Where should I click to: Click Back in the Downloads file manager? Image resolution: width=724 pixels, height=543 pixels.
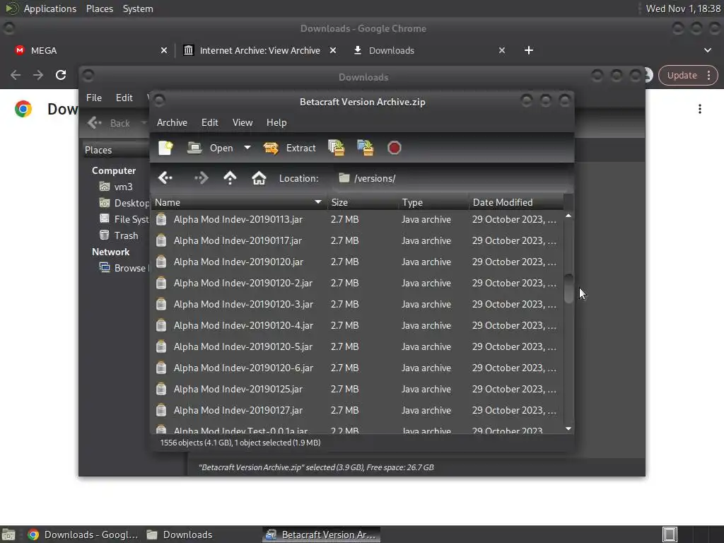[x=109, y=123]
